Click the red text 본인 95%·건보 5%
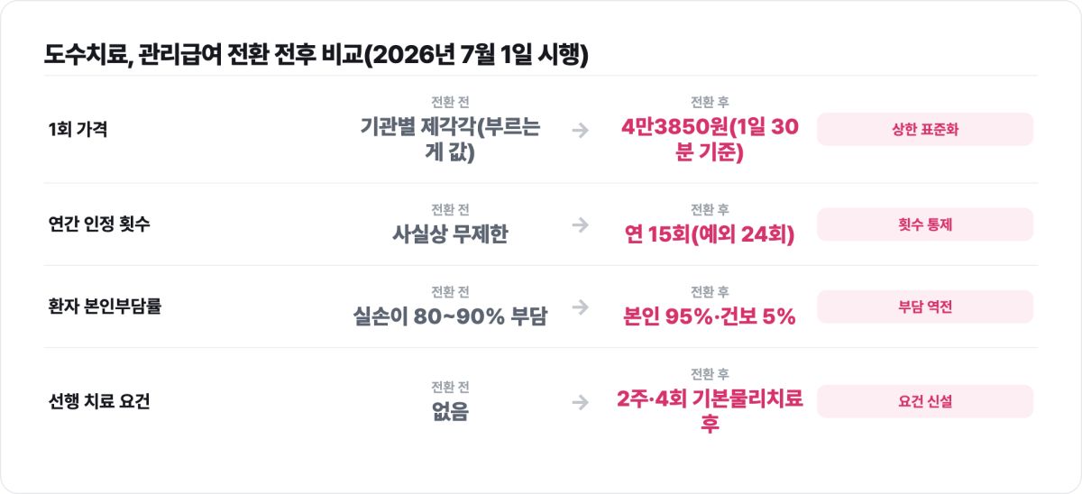This screenshot has width=1082, height=494. point(710,316)
